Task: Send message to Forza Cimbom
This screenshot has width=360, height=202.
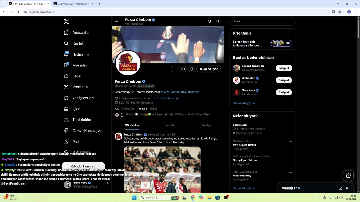Action: coord(183,69)
